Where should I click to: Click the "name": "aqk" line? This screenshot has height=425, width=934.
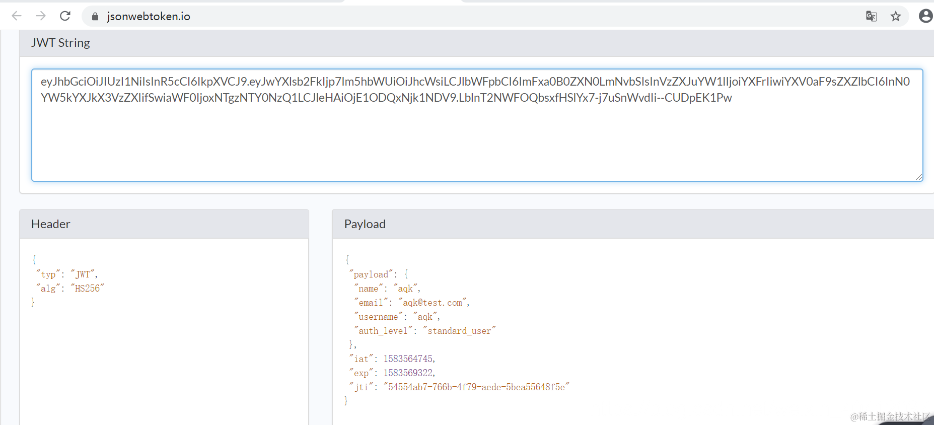[387, 289]
